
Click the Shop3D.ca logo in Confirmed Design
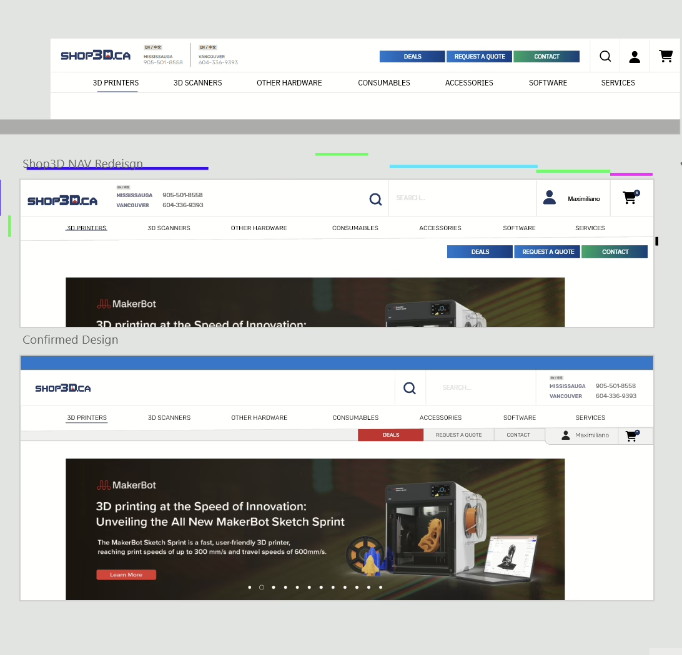coord(62,388)
